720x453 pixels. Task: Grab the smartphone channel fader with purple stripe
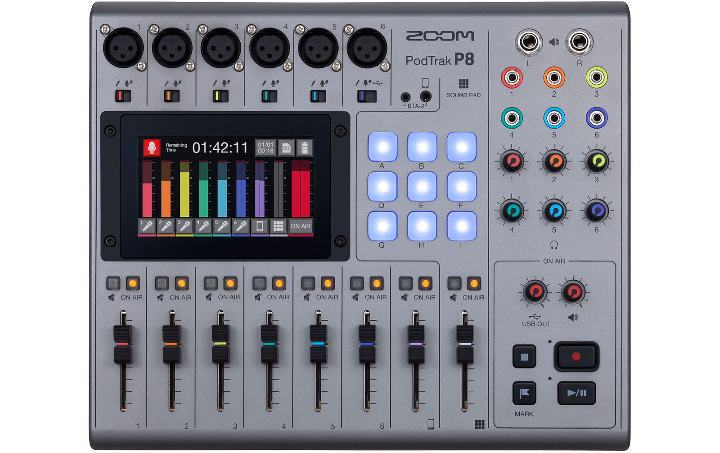tap(416, 344)
